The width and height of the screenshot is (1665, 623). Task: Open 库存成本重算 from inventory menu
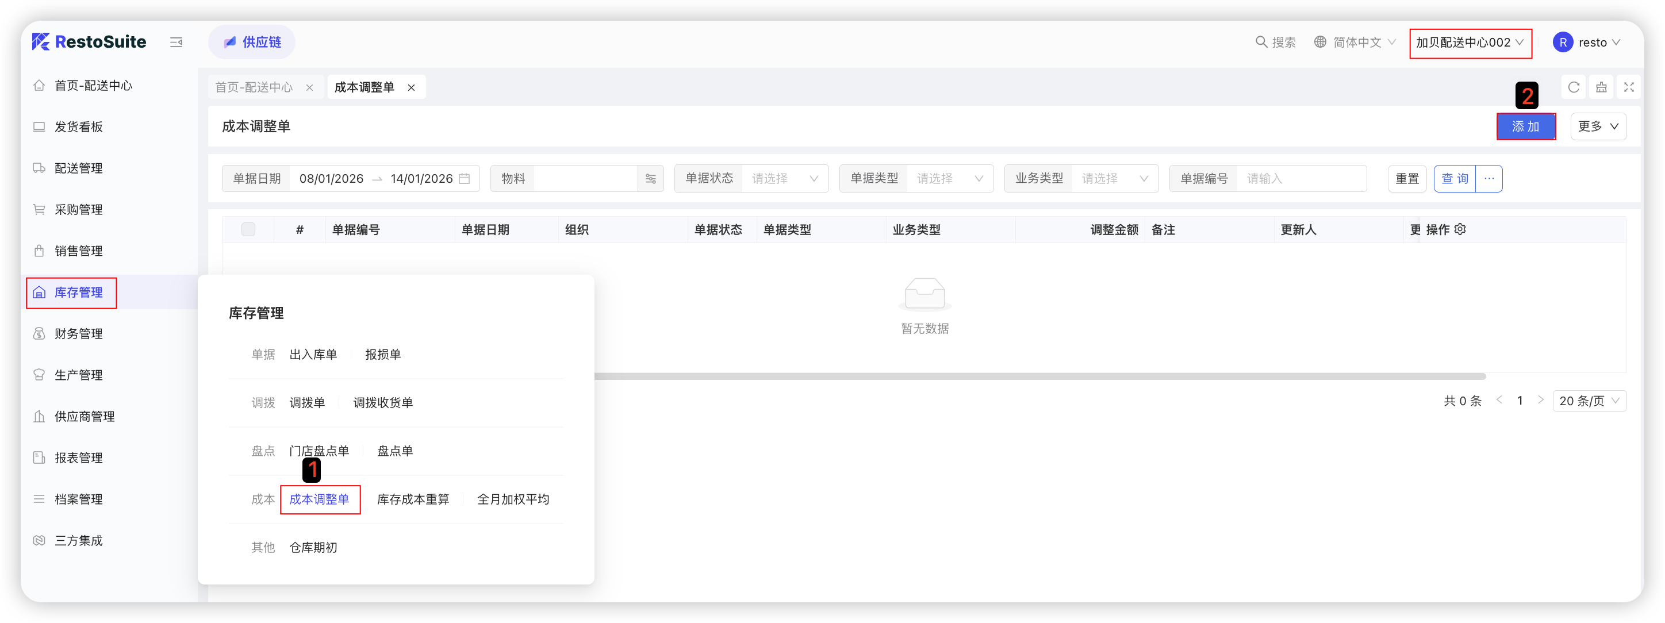[413, 499]
